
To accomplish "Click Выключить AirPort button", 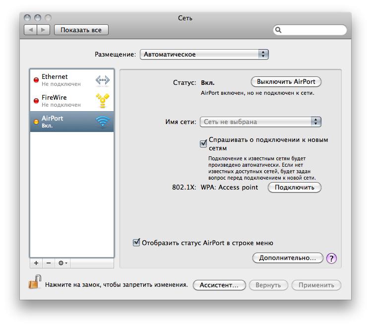I will (286, 82).
